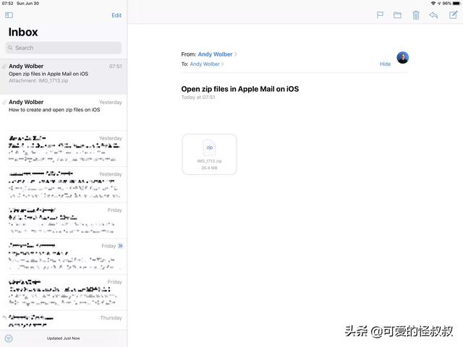Flag the open message
Image resolution: width=463 pixels, height=347 pixels.
pyautogui.click(x=380, y=15)
